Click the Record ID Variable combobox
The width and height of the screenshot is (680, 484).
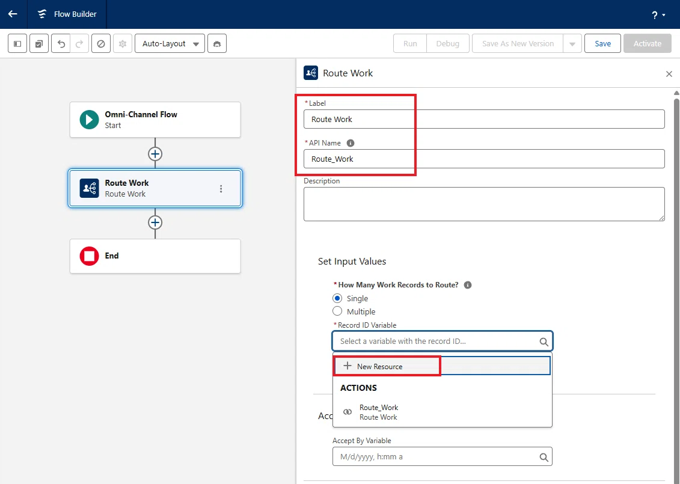coord(443,342)
